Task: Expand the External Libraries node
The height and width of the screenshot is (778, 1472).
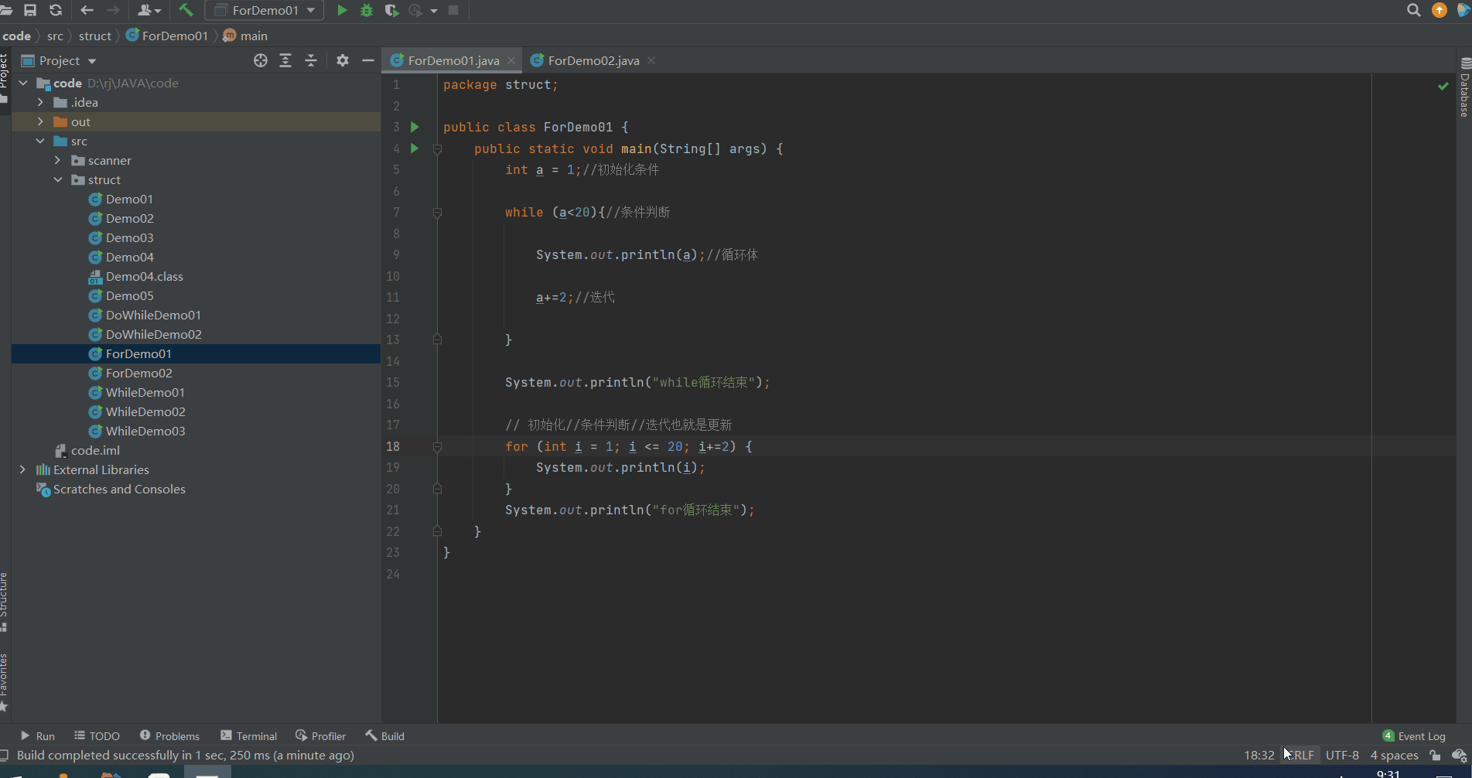Action: 22,469
